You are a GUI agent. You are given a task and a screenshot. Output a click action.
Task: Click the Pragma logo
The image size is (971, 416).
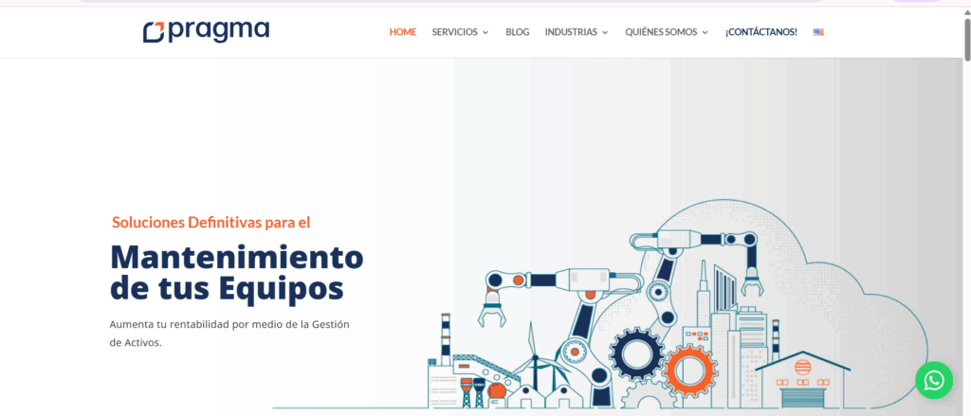(x=206, y=31)
